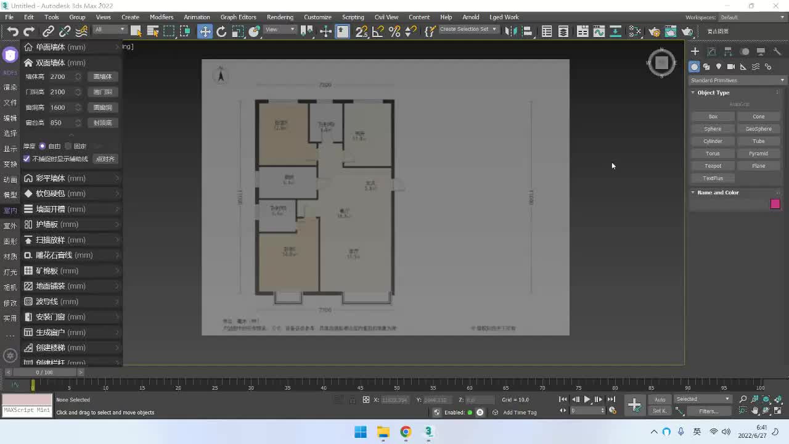Click the Undo arrow icon
Viewport: 789px width, 444px height.
(x=12, y=31)
